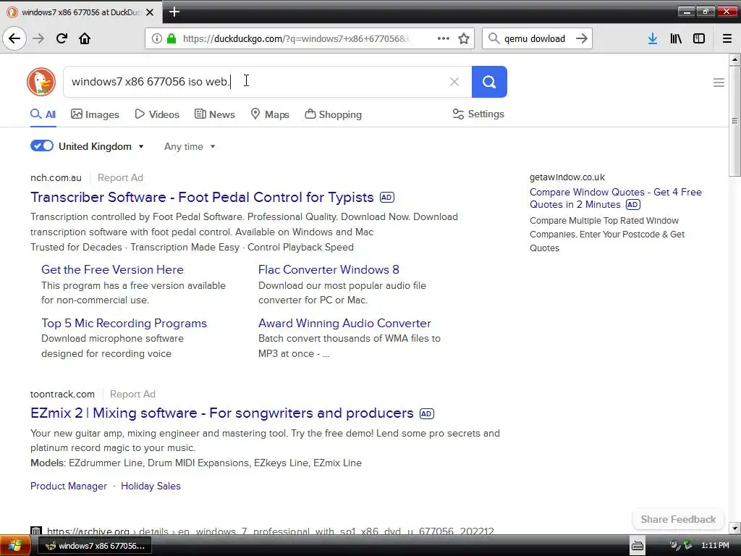Click the AD badge beside Transcriber Software
Image resolution: width=741 pixels, height=556 pixels.
click(x=387, y=198)
